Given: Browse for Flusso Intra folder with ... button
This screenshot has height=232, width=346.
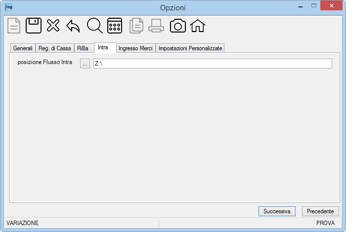Looking at the screenshot, I should 85,64.
